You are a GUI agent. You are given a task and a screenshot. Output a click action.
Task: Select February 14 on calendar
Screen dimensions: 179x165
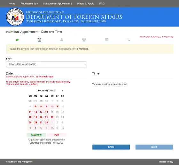click(x=46, y=112)
